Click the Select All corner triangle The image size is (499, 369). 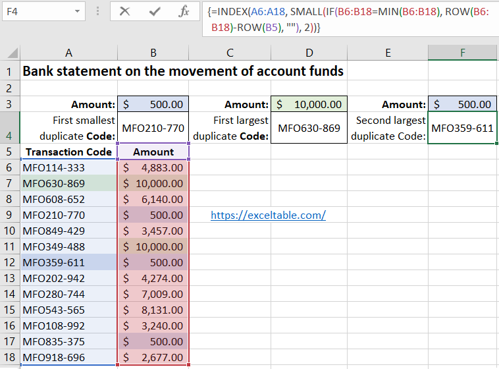pyautogui.click(x=10, y=53)
